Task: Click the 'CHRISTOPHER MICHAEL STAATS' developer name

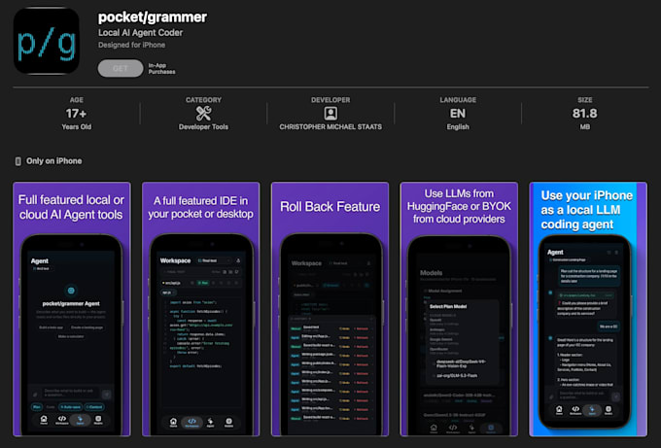Action: point(330,127)
